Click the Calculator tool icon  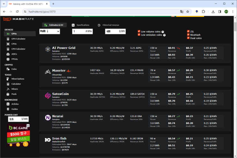[8, 84]
